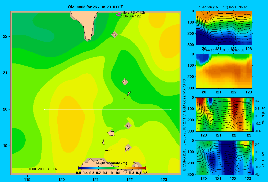The height and width of the screenshot is (182, 268).
Task: Click the vertical CSIRO BoM OceanMAPS copyright text
Action: 184,125
